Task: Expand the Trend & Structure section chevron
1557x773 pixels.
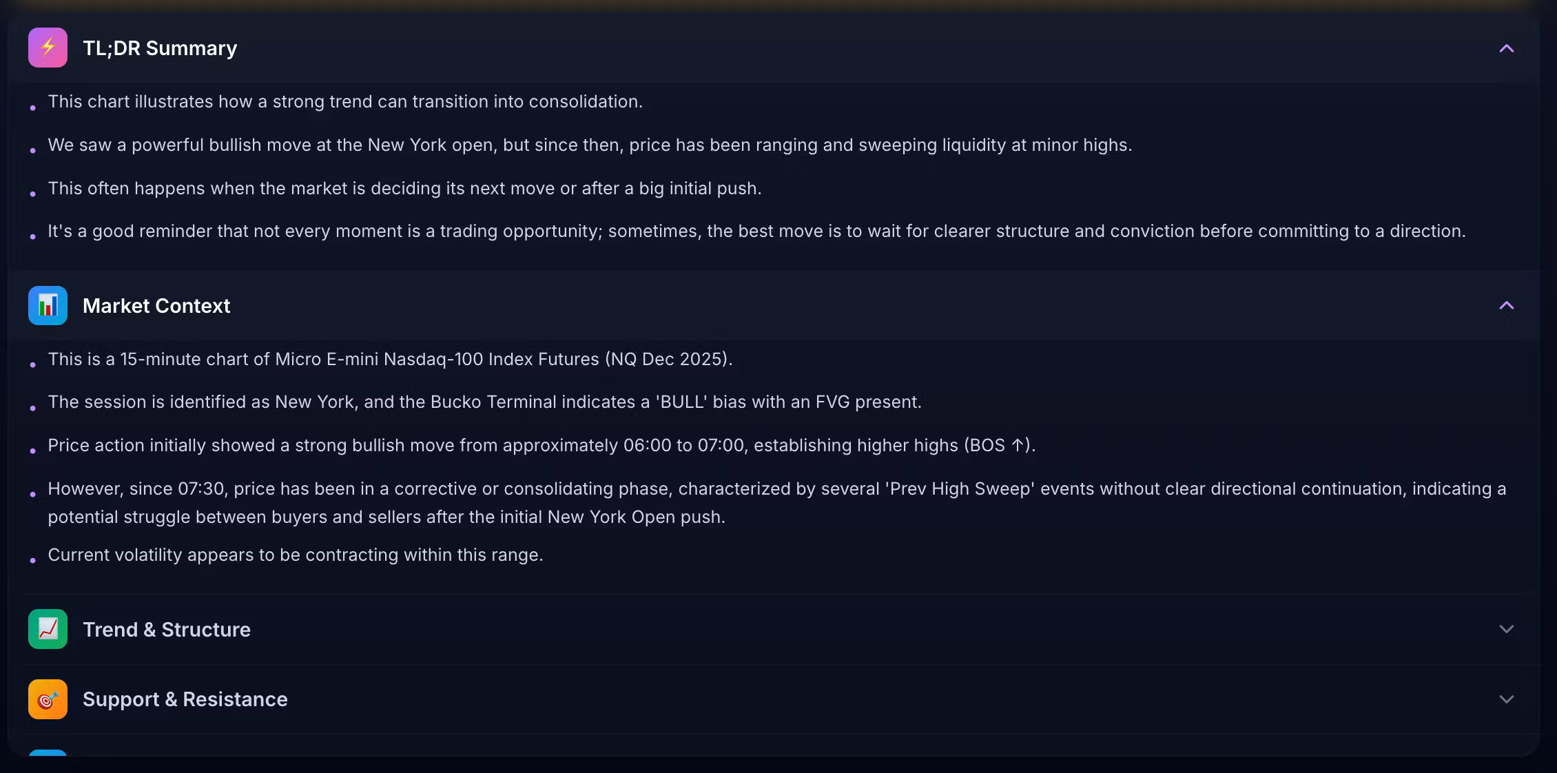Action: 1506,629
